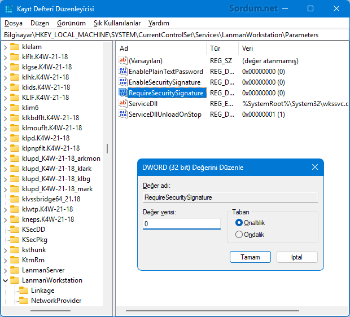This screenshot has height=317, width=350.
Task: Click the ServiceDllUnloadOnStop data 0x00000001 (1)
Action: pyautogui.click(x=264, y=114)
